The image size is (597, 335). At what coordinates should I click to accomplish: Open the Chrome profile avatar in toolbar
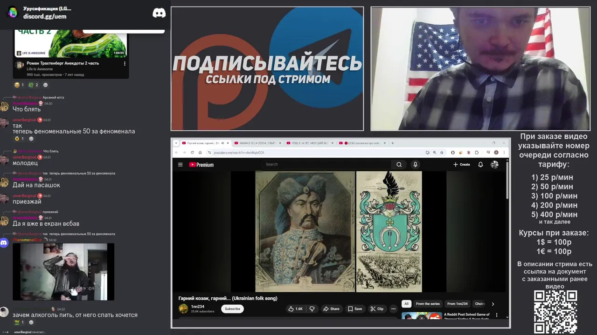[x=496, y=153]
